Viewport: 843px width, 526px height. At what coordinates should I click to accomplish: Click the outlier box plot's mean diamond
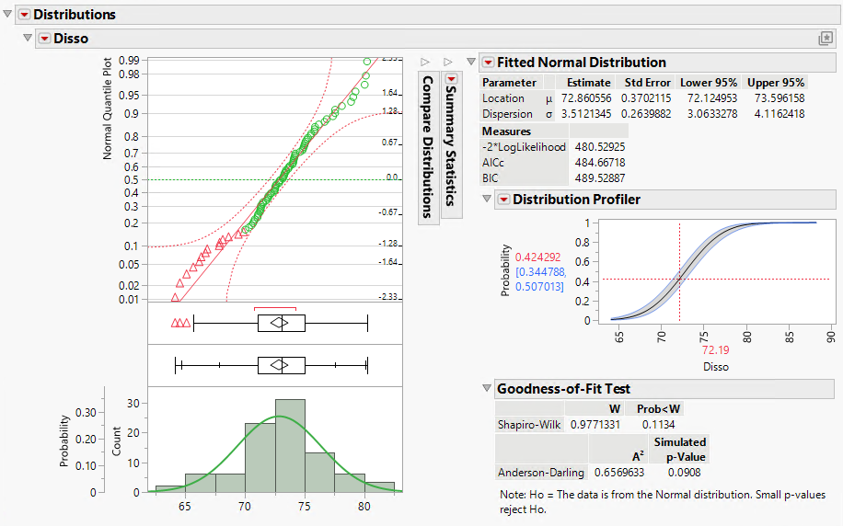click(x=279, y=323)
